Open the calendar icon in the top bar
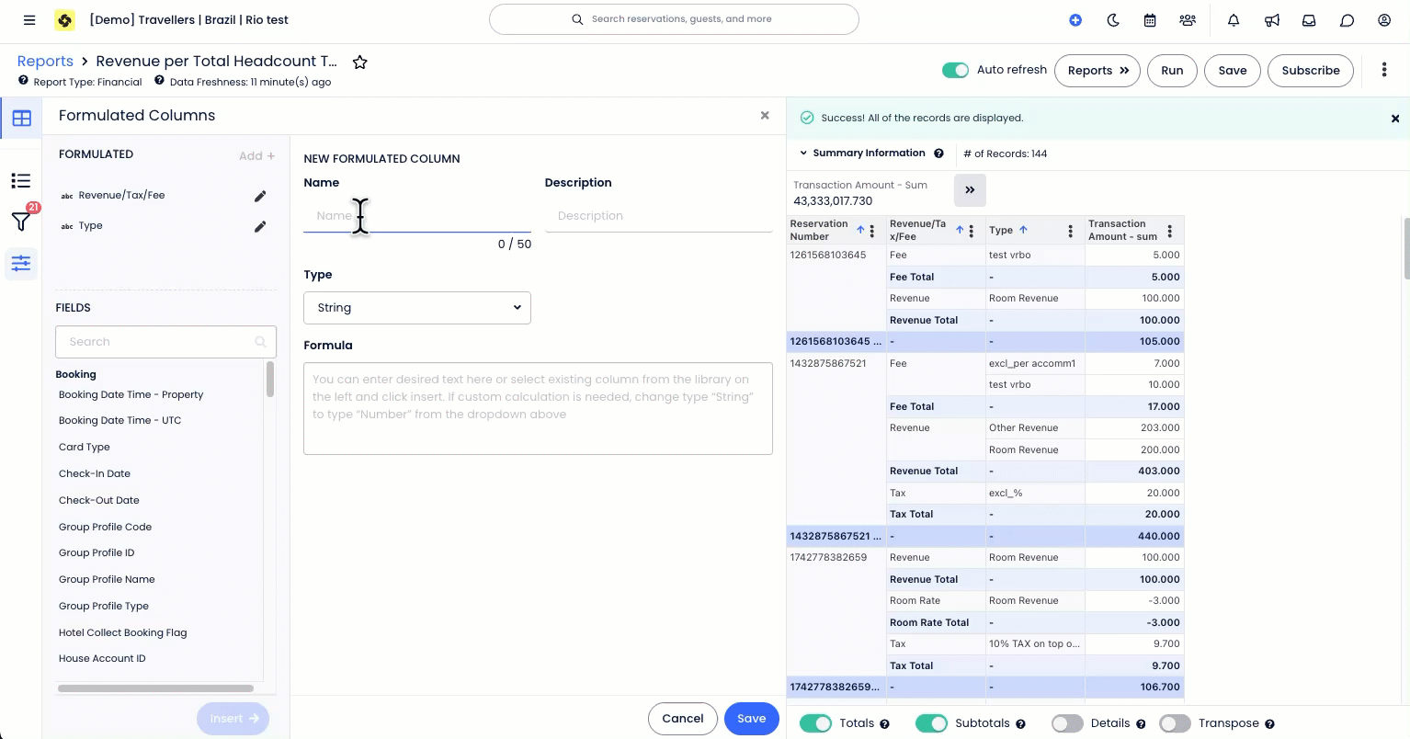1410x739 pixels. (1150, 19)
